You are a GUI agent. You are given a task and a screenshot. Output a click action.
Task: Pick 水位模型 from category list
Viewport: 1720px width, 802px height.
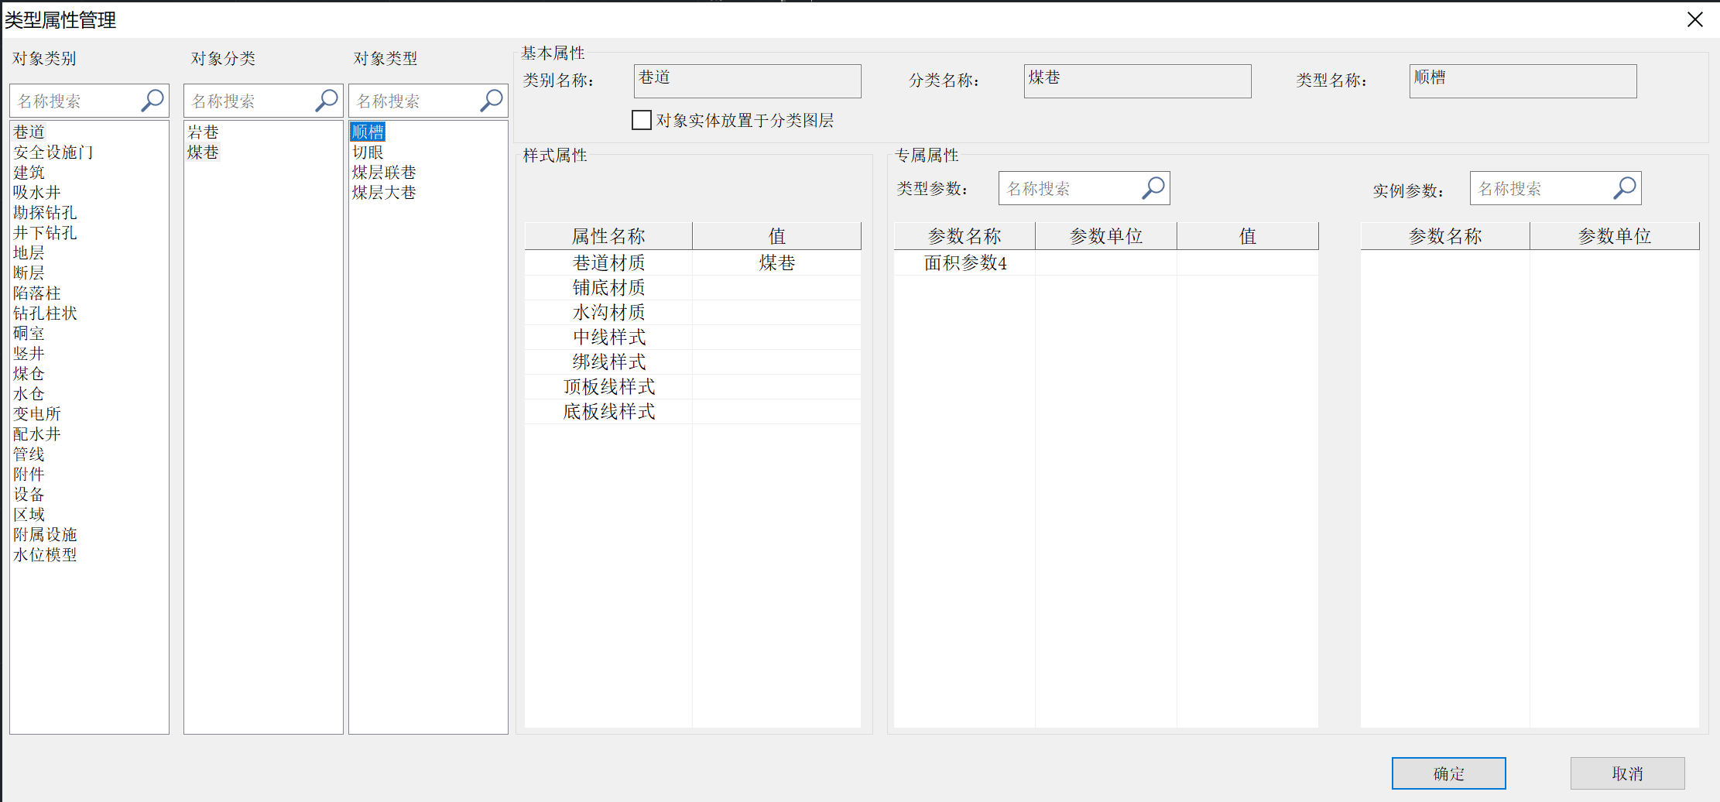(x=45, y=555)
